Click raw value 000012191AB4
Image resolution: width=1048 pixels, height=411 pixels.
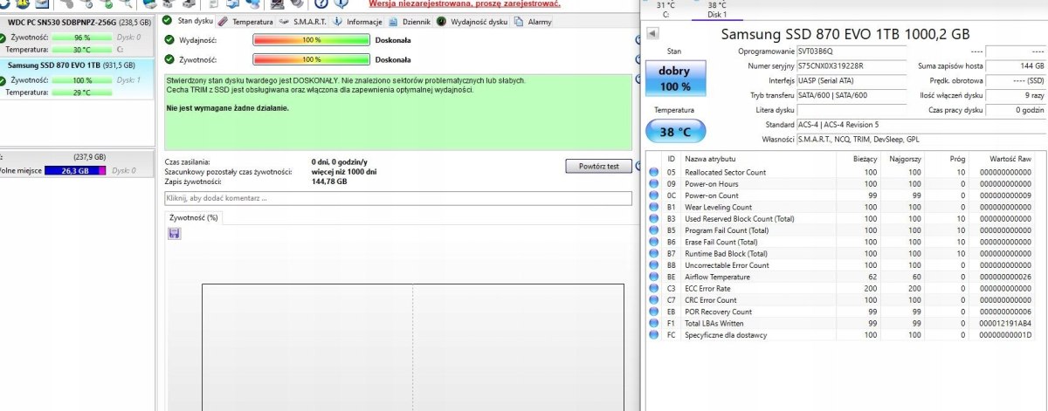[x=1007, y=323]
